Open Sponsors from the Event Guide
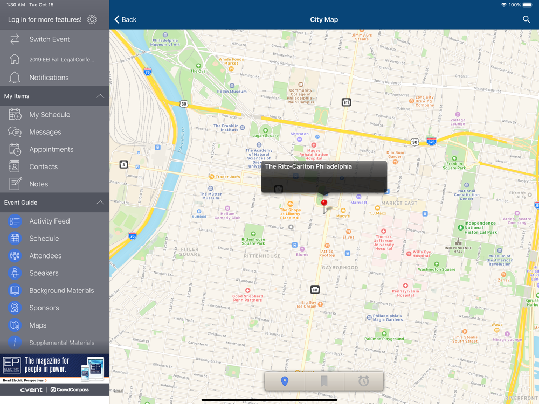 click(x=54, y=308)
